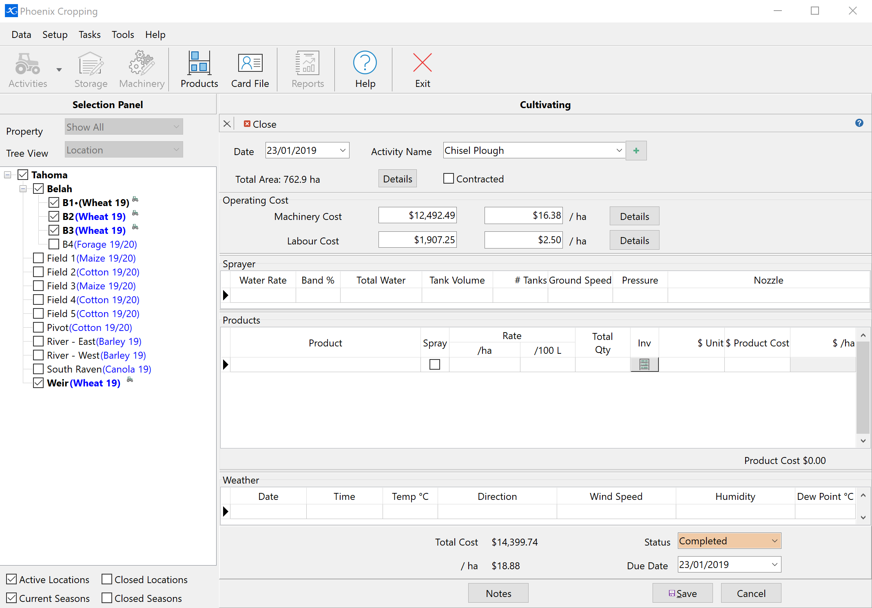This screenshot has width=872, height=608.
Task: Open the Activities dropdown arrow
Action: [x=59, y=70]
